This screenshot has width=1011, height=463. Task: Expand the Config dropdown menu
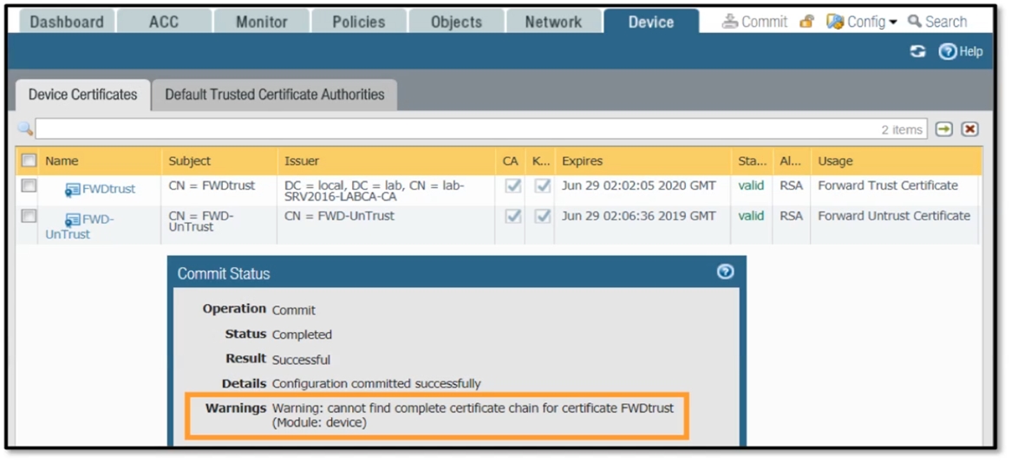point(892,23)
